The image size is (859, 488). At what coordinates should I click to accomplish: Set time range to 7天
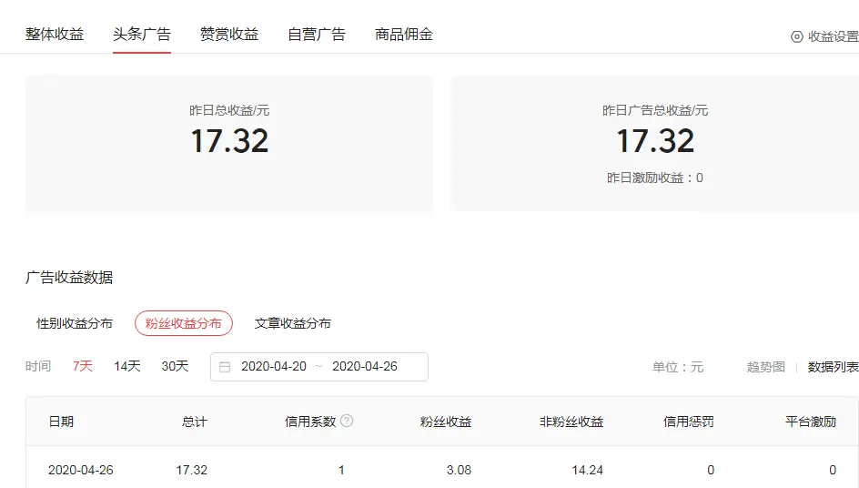[x=83, y=366]
